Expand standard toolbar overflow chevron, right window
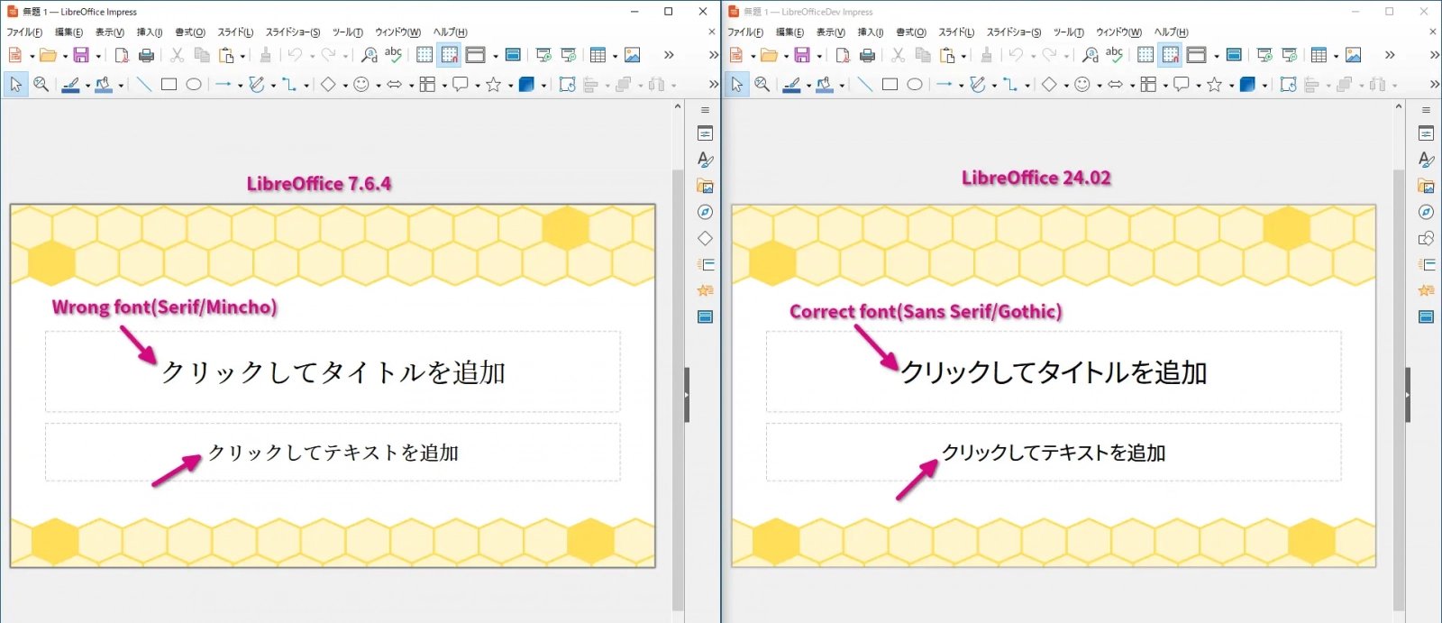Viewport: 1442px width, 623px height. (1390, 55)
